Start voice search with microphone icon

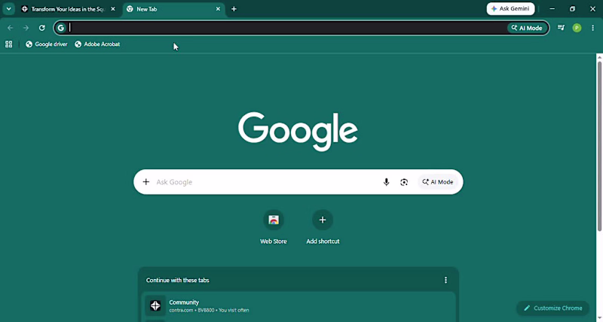pos(386,182)
